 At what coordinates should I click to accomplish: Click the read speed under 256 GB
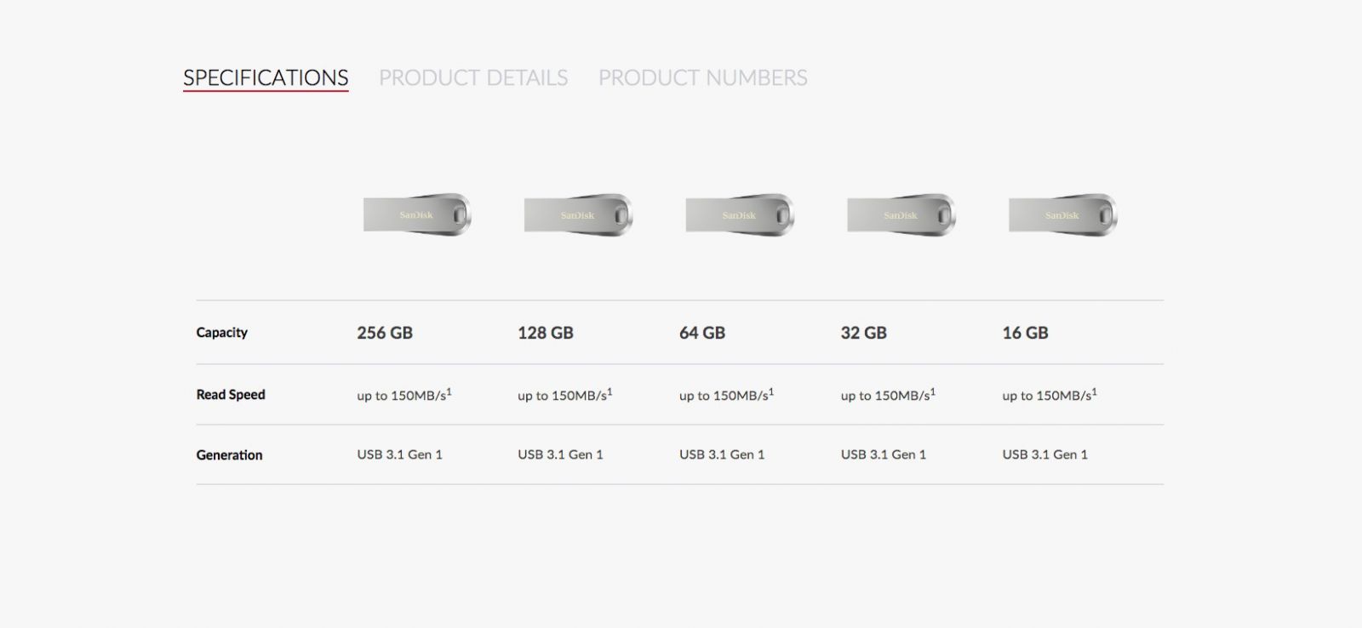click(x=403, y=396)
